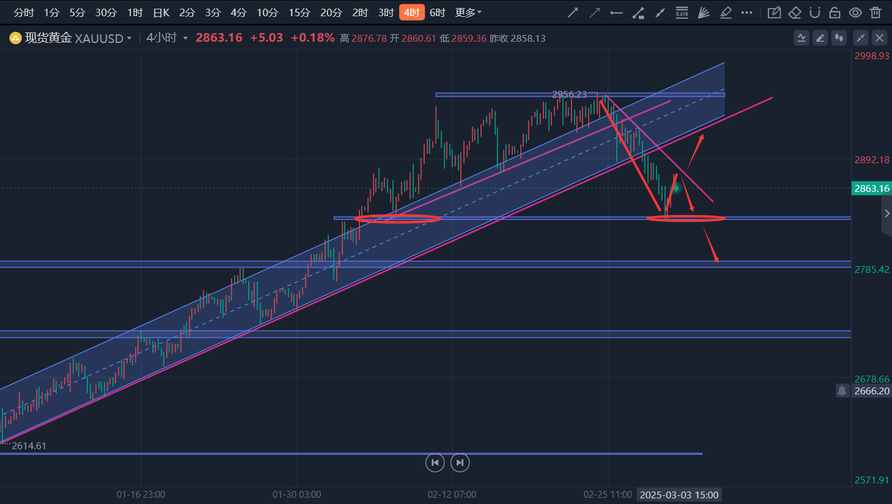This screenshot has width=892, height=504.
Task: Click the 2025-03-03 15:00 time cursor label
Action: [x=680, y=495]
